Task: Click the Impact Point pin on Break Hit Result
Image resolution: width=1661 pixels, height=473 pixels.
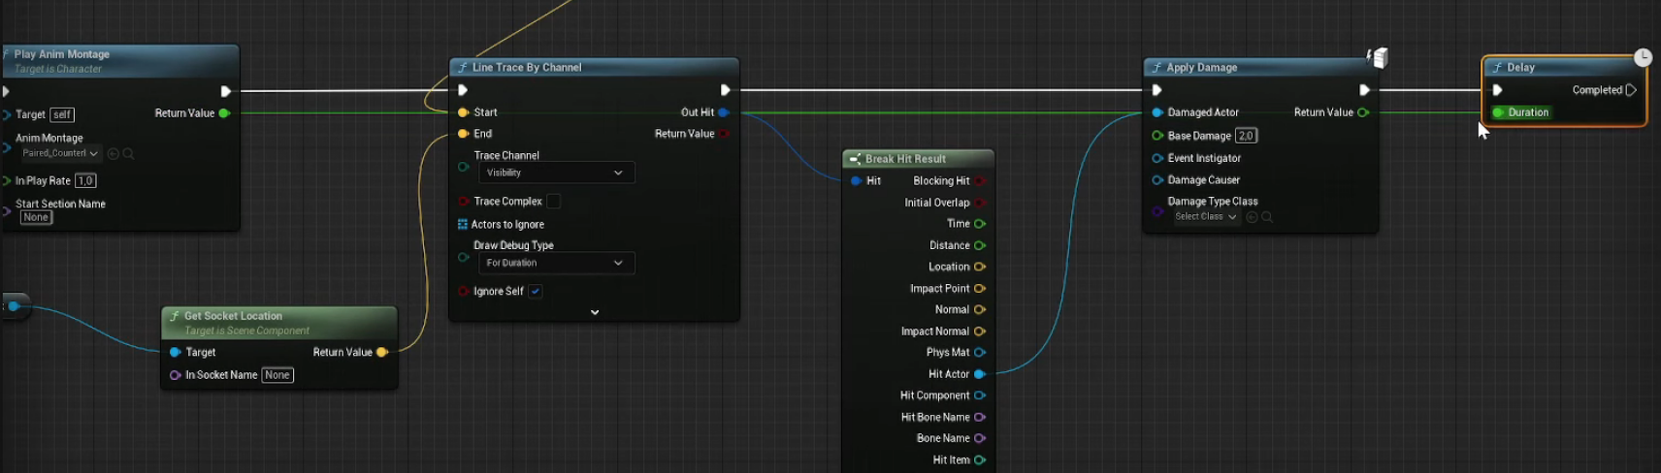Action: click(x=980, y=289)
